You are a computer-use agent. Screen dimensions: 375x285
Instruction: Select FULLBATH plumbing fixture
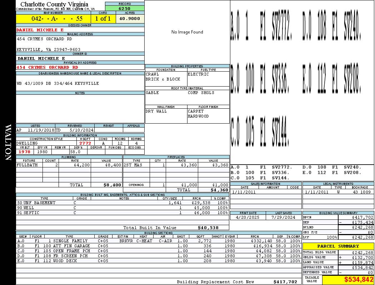click(x=27, y=165)
